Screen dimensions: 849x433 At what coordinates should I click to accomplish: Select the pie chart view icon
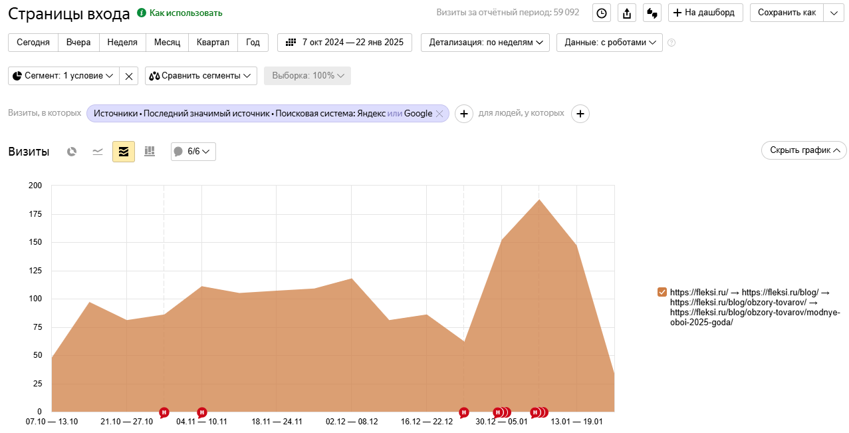click(72, 152)
